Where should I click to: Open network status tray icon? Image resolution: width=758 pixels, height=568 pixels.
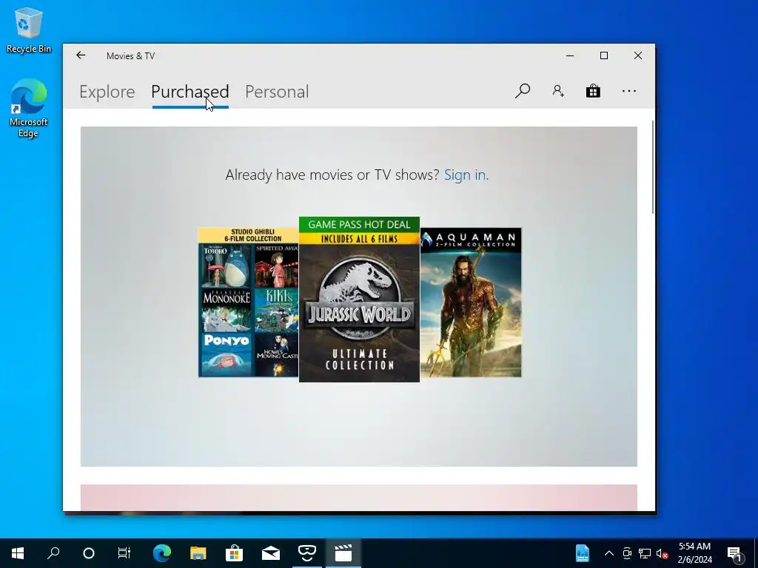click(x=645, y=553)
